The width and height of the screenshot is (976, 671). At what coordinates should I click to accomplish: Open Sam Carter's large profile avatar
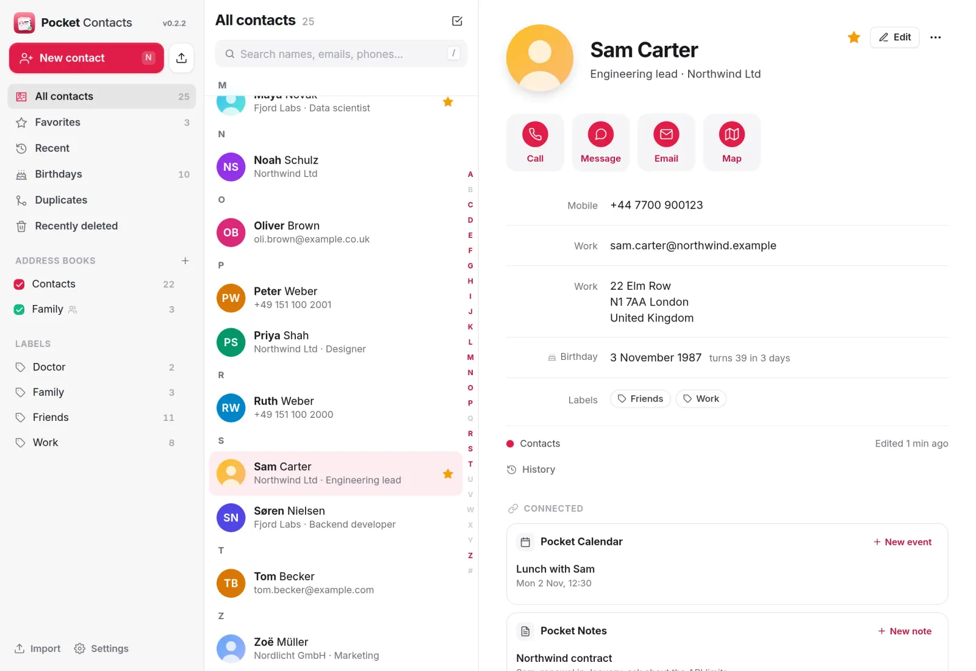pyautogui.click(x=540, y=58)
